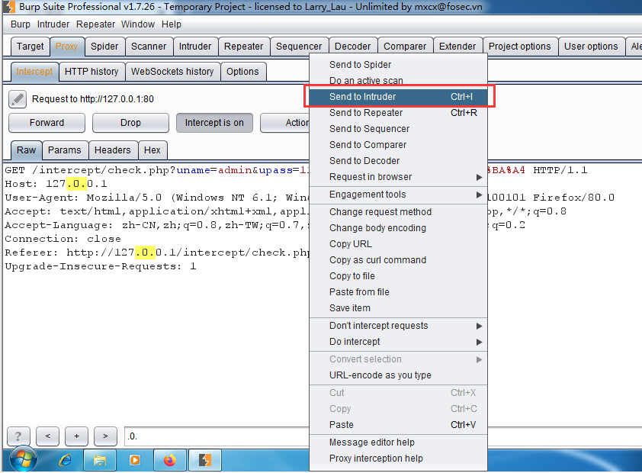Toggle the 'Intercept is on' button
The image size is (642, 473).
[x=214, y=123]
